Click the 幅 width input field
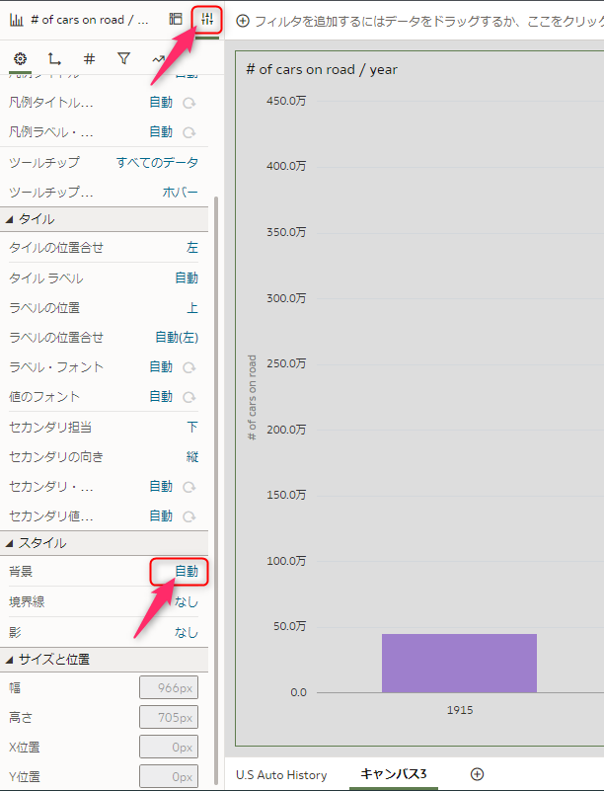The height and width of the screenshot is (791, 604). coord(169,687)
